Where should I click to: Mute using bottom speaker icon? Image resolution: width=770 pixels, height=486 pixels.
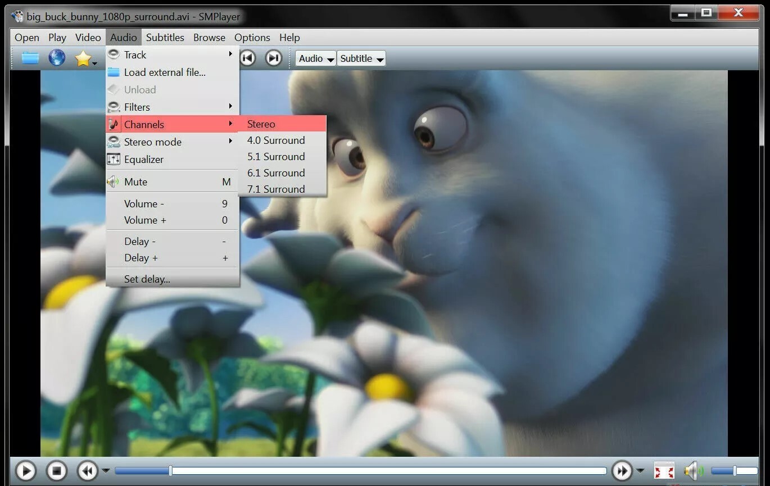coord(693,471)
